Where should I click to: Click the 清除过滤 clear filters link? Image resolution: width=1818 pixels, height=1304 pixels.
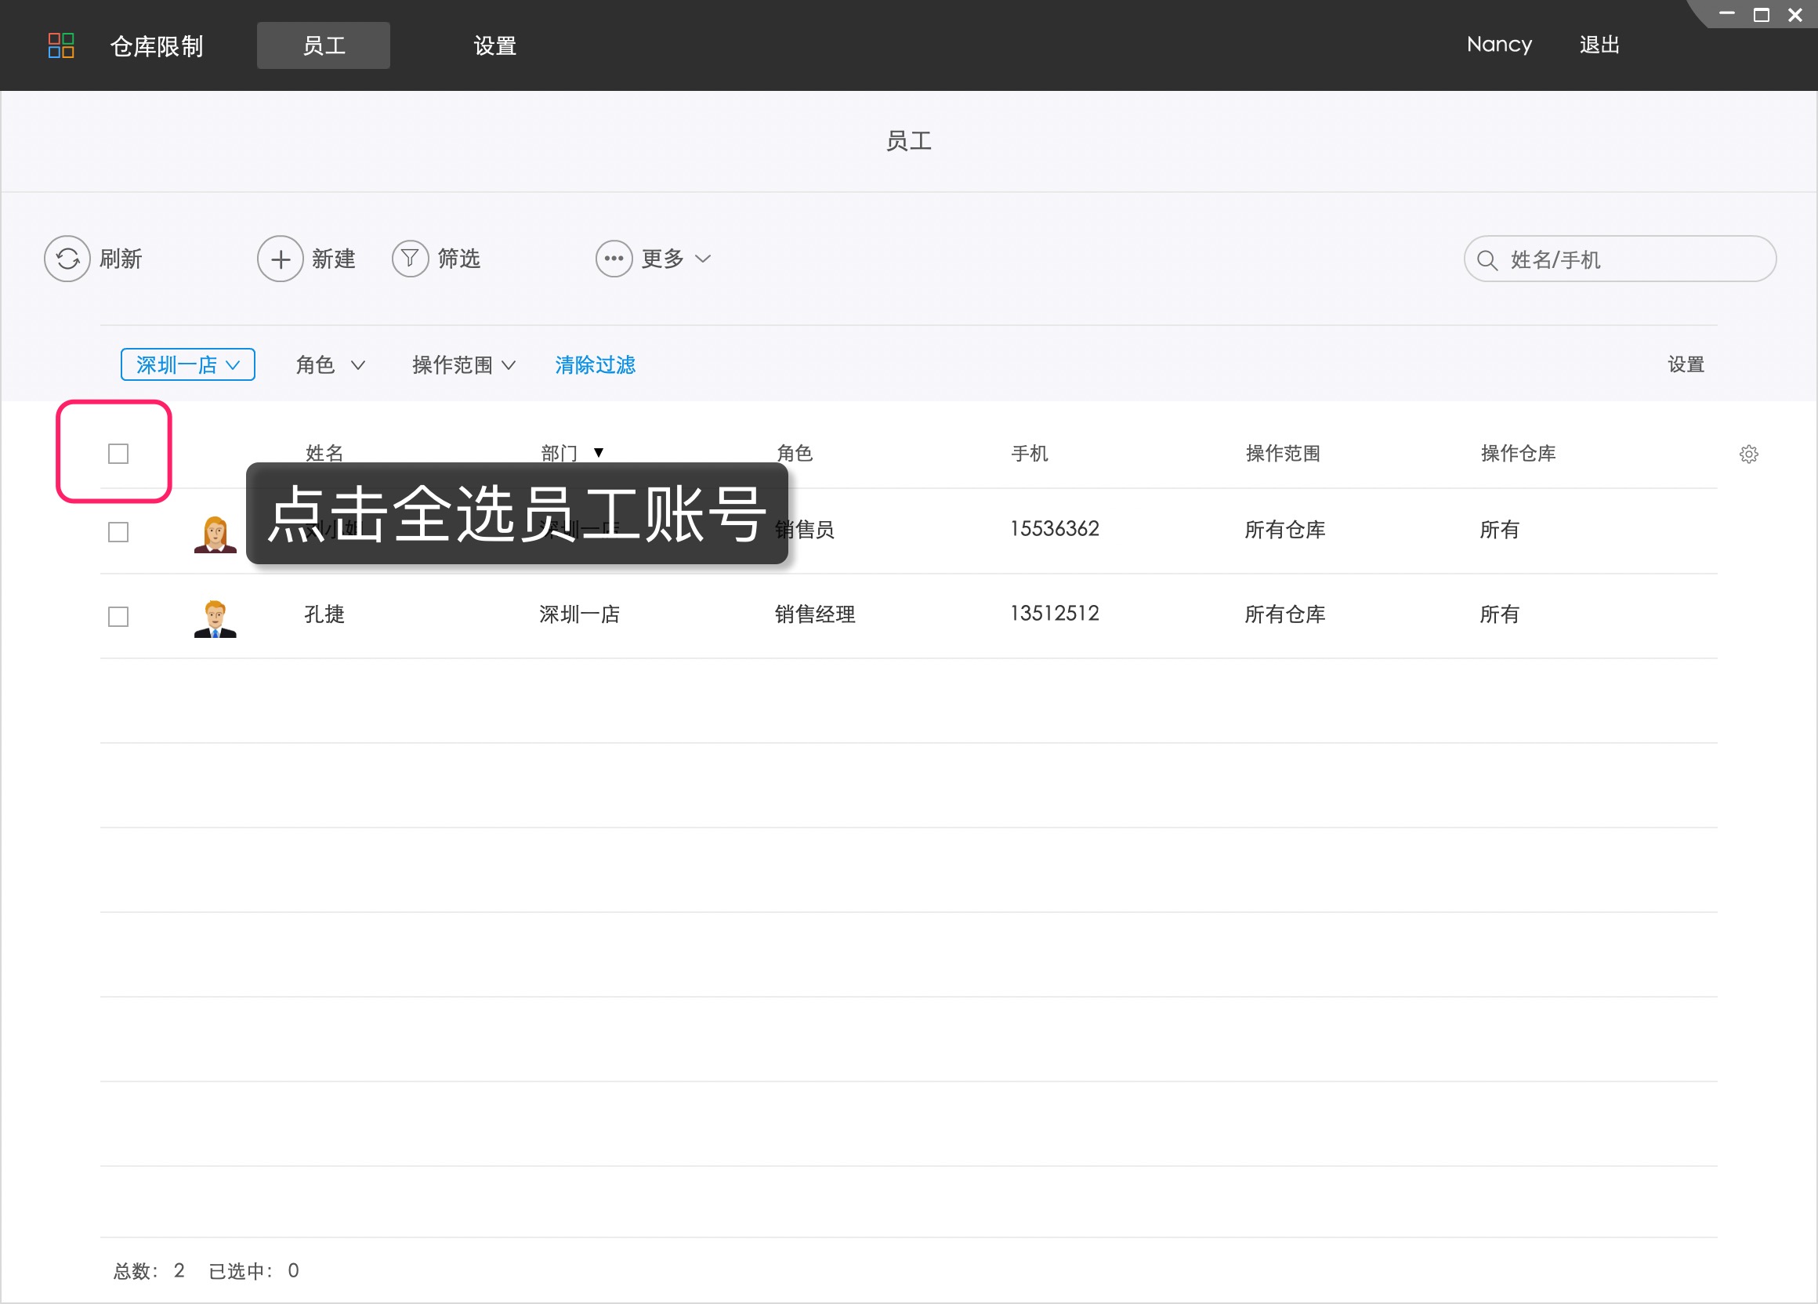point(595,365)
